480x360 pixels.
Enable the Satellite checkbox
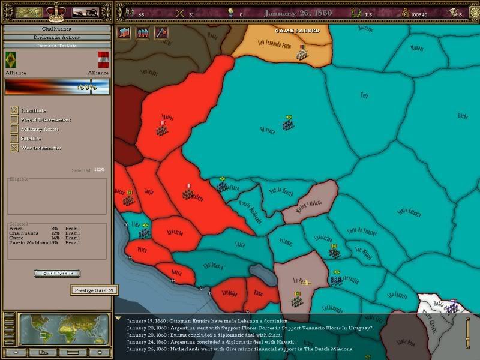14,138
